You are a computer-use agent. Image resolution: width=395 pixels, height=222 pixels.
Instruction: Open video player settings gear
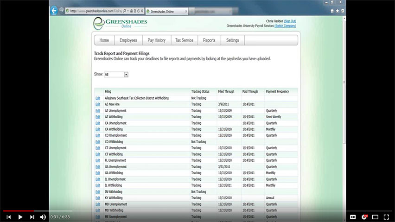pos(364,217)
